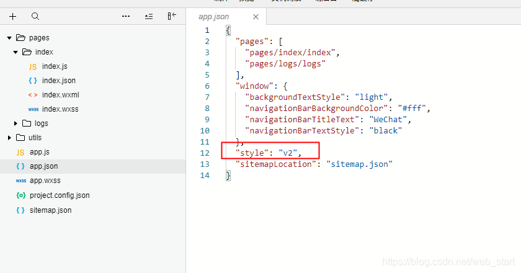
Task: Click line number 12 in gutter
Action: [x=205, y=153]
